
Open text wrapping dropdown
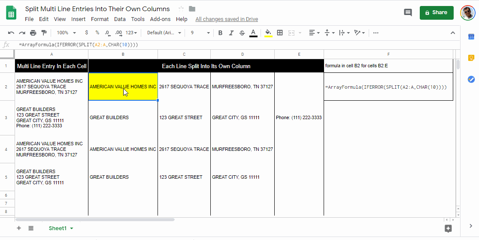[344, 33]
